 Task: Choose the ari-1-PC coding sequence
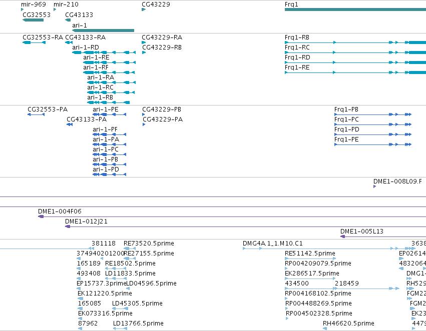pyautogui.click(x=109, y=154)
